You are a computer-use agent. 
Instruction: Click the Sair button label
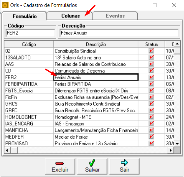124,170
